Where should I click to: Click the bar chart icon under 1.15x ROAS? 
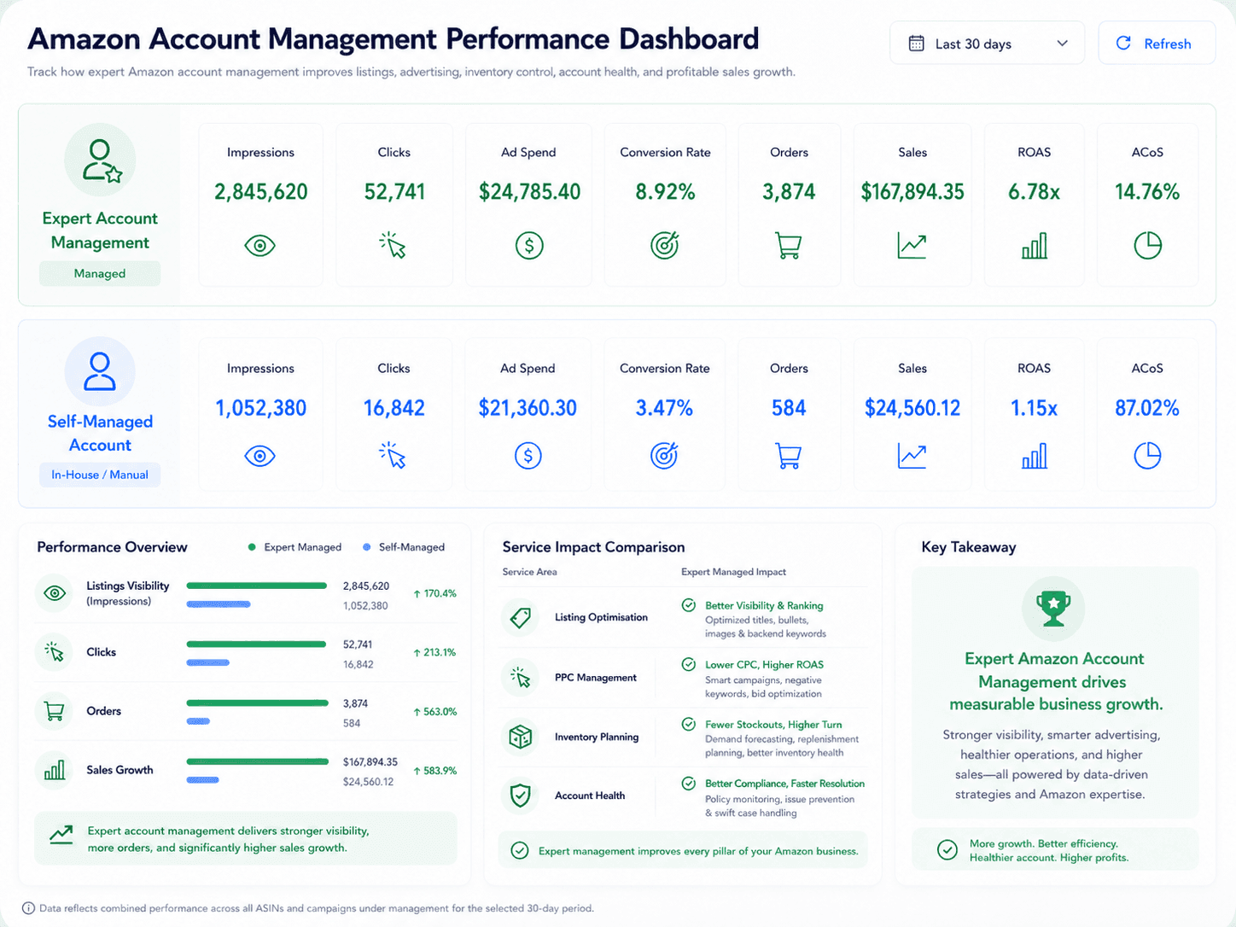1035,456
